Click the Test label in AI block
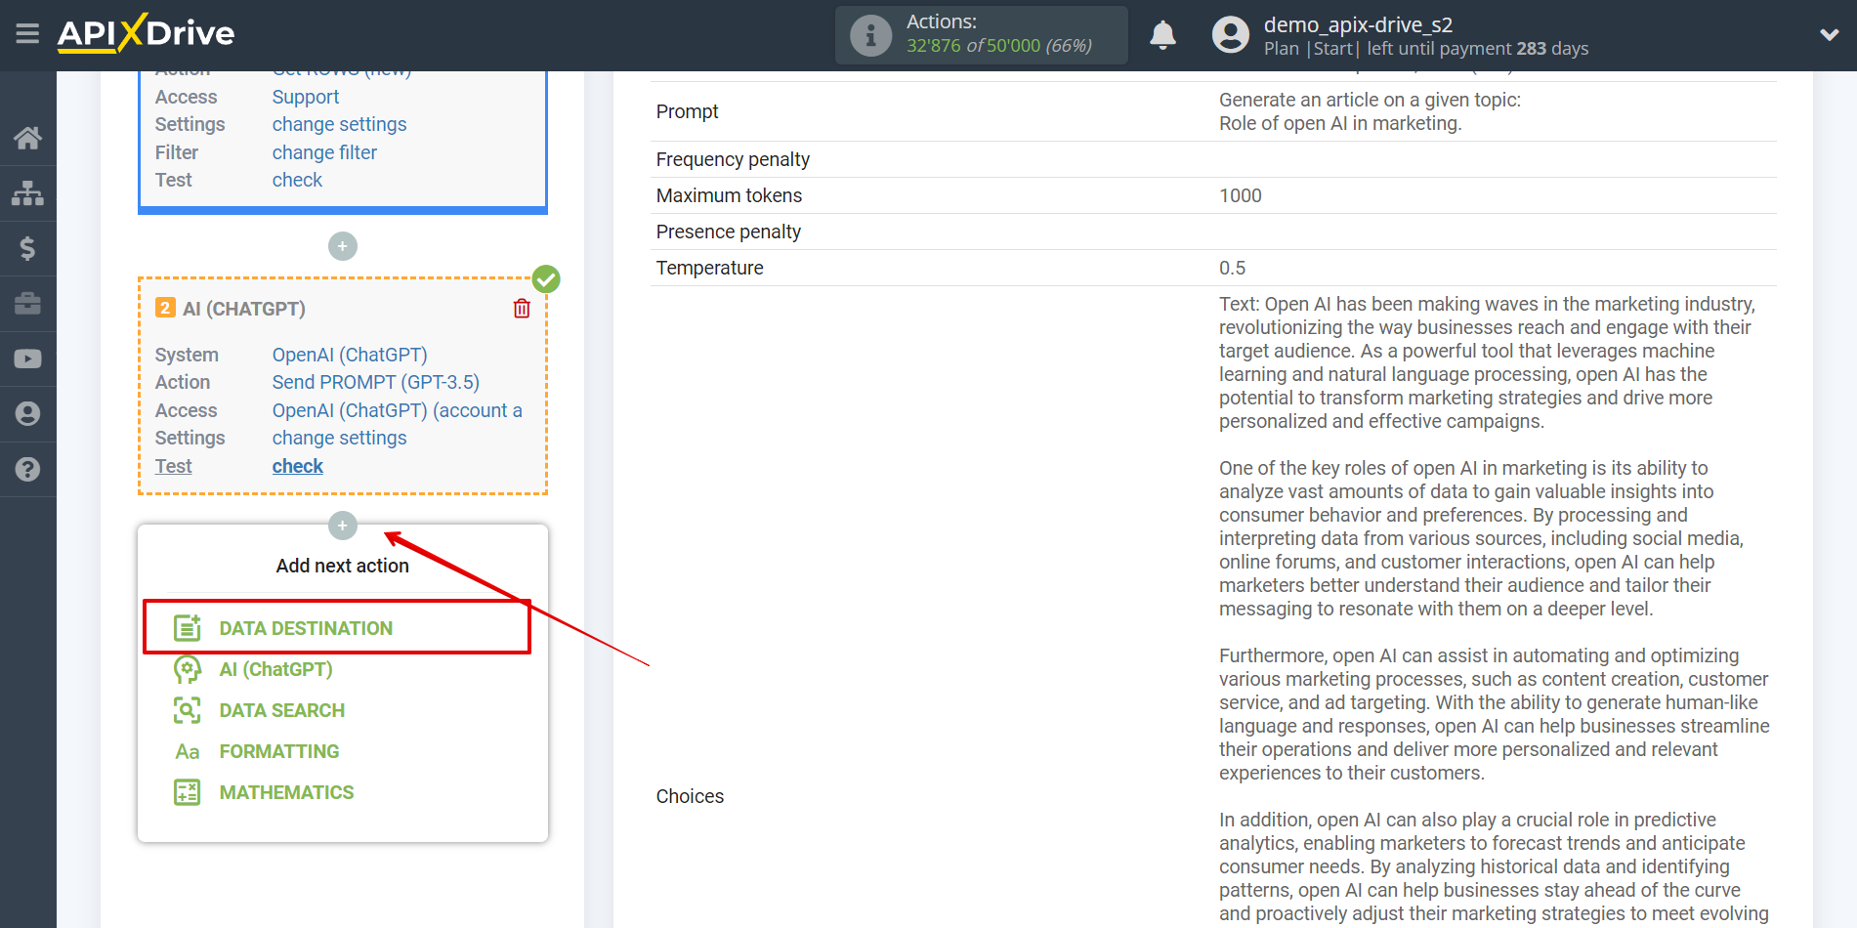The width and height of the screenshot is (1857, 928). 173,466
